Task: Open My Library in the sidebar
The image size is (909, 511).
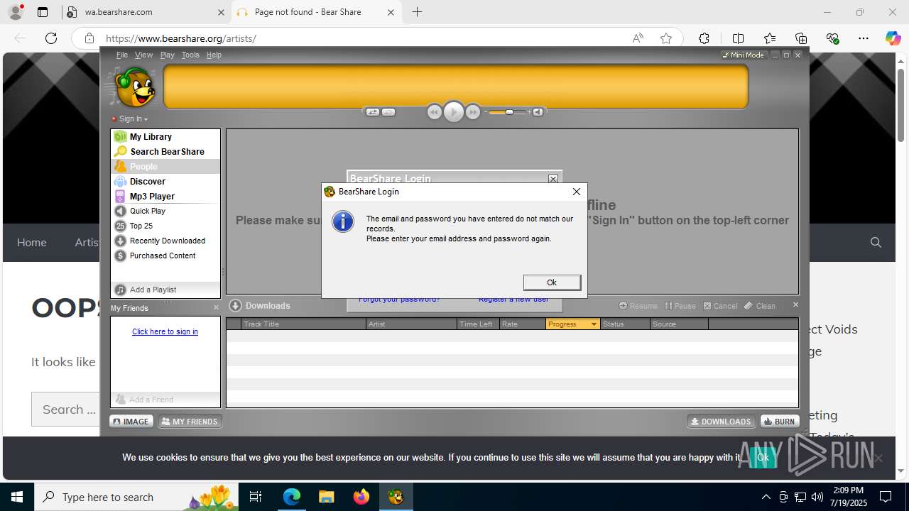Action: pos(165,136)
